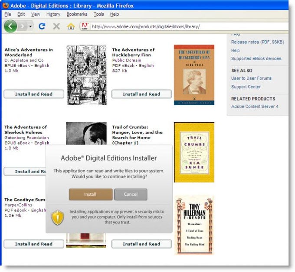The width and height of the screenshot is (295, 272).
Task: Reload the page with the refresh icon
Action: pyautogui.click(x=42, y=26)
